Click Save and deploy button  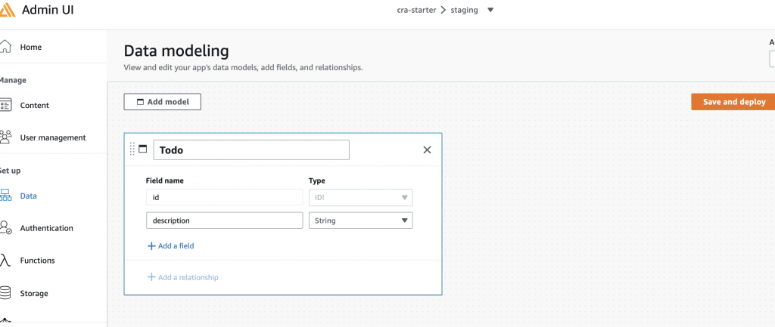[x=733, y=102]
